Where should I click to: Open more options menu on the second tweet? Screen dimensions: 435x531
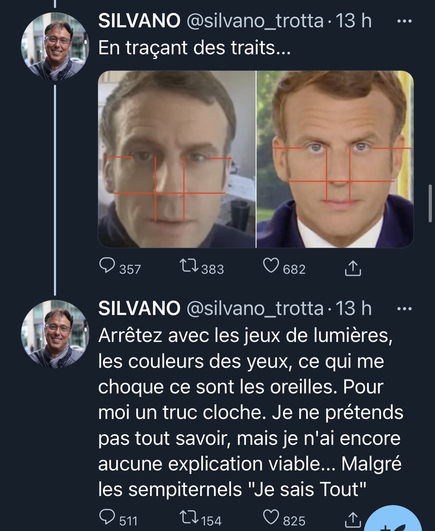[x=405, y=309]
